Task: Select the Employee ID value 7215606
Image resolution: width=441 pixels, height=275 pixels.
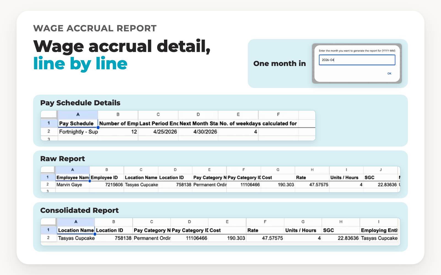Action: pyautogui.click(x=107, y=185)
